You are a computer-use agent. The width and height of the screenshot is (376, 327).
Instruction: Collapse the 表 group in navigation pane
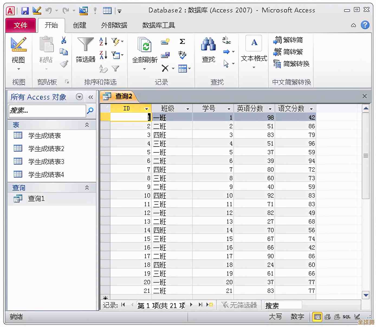pyautogui.click(x=87, y=125)
